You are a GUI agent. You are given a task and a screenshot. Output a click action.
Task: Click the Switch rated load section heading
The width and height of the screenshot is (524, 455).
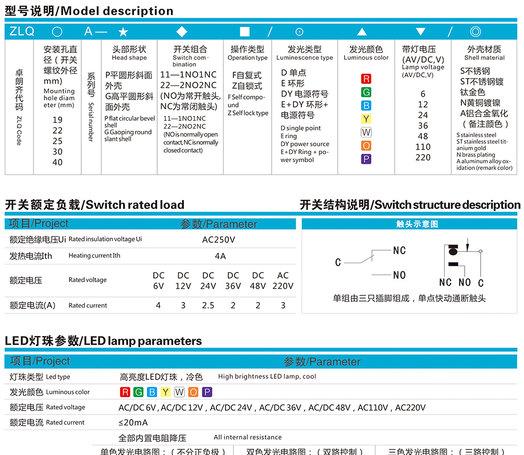tap(95, 205)
